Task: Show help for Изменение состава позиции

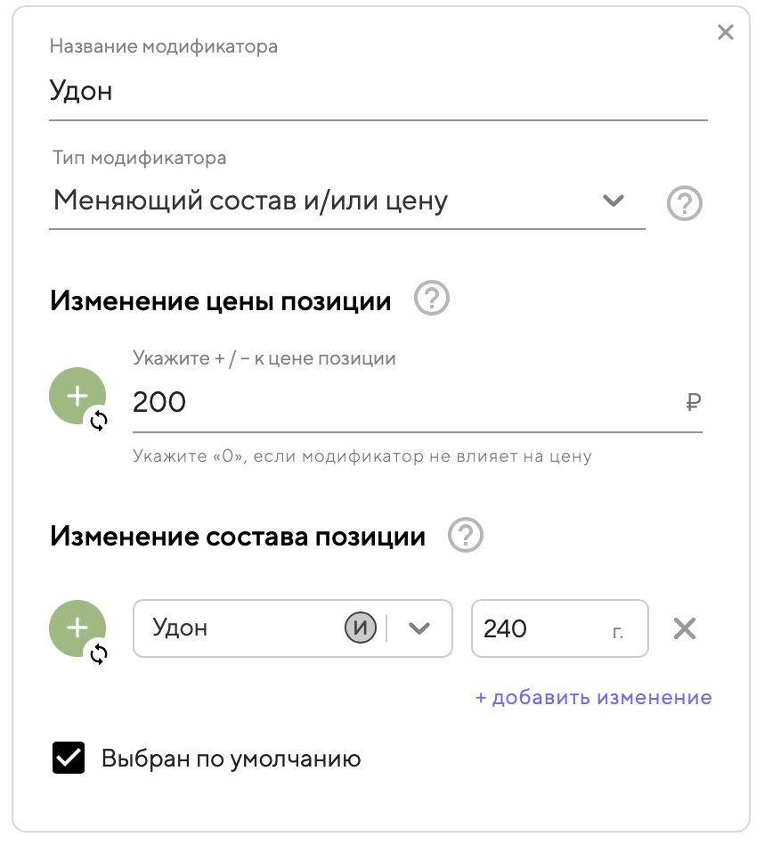Action: pos(466,536)
